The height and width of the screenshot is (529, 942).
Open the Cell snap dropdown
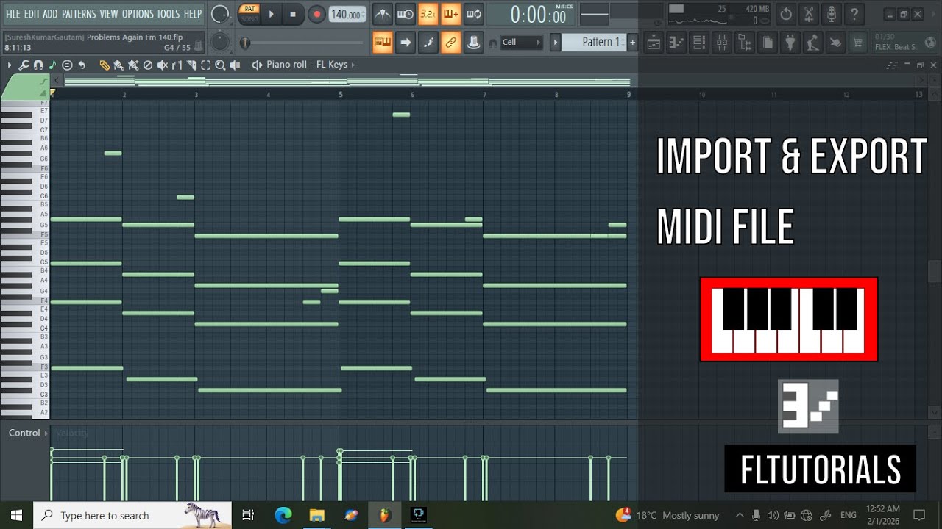click(x=521, y=43)
